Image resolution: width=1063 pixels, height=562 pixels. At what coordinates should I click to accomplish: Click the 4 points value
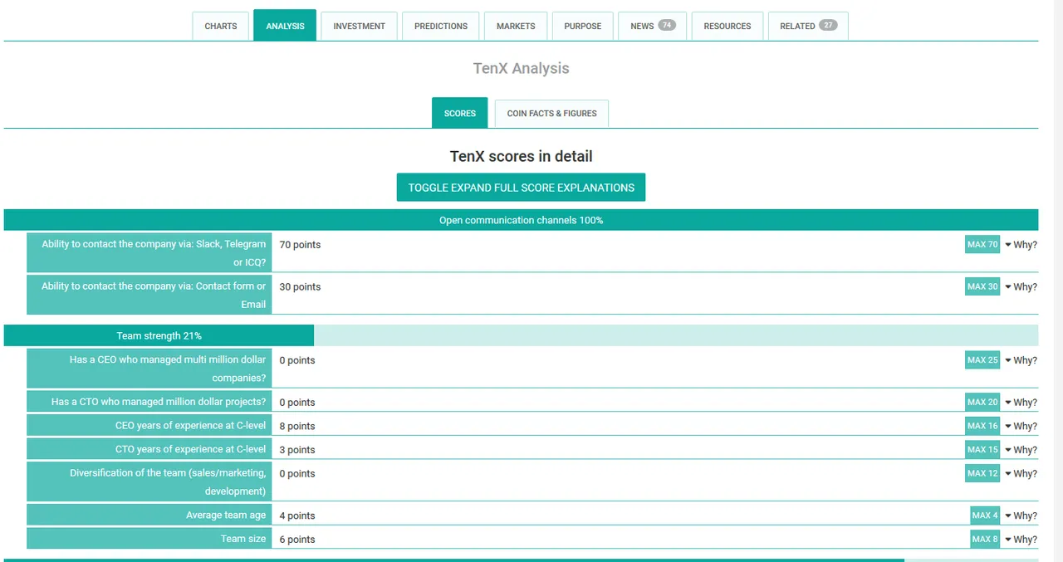(297, 516)
